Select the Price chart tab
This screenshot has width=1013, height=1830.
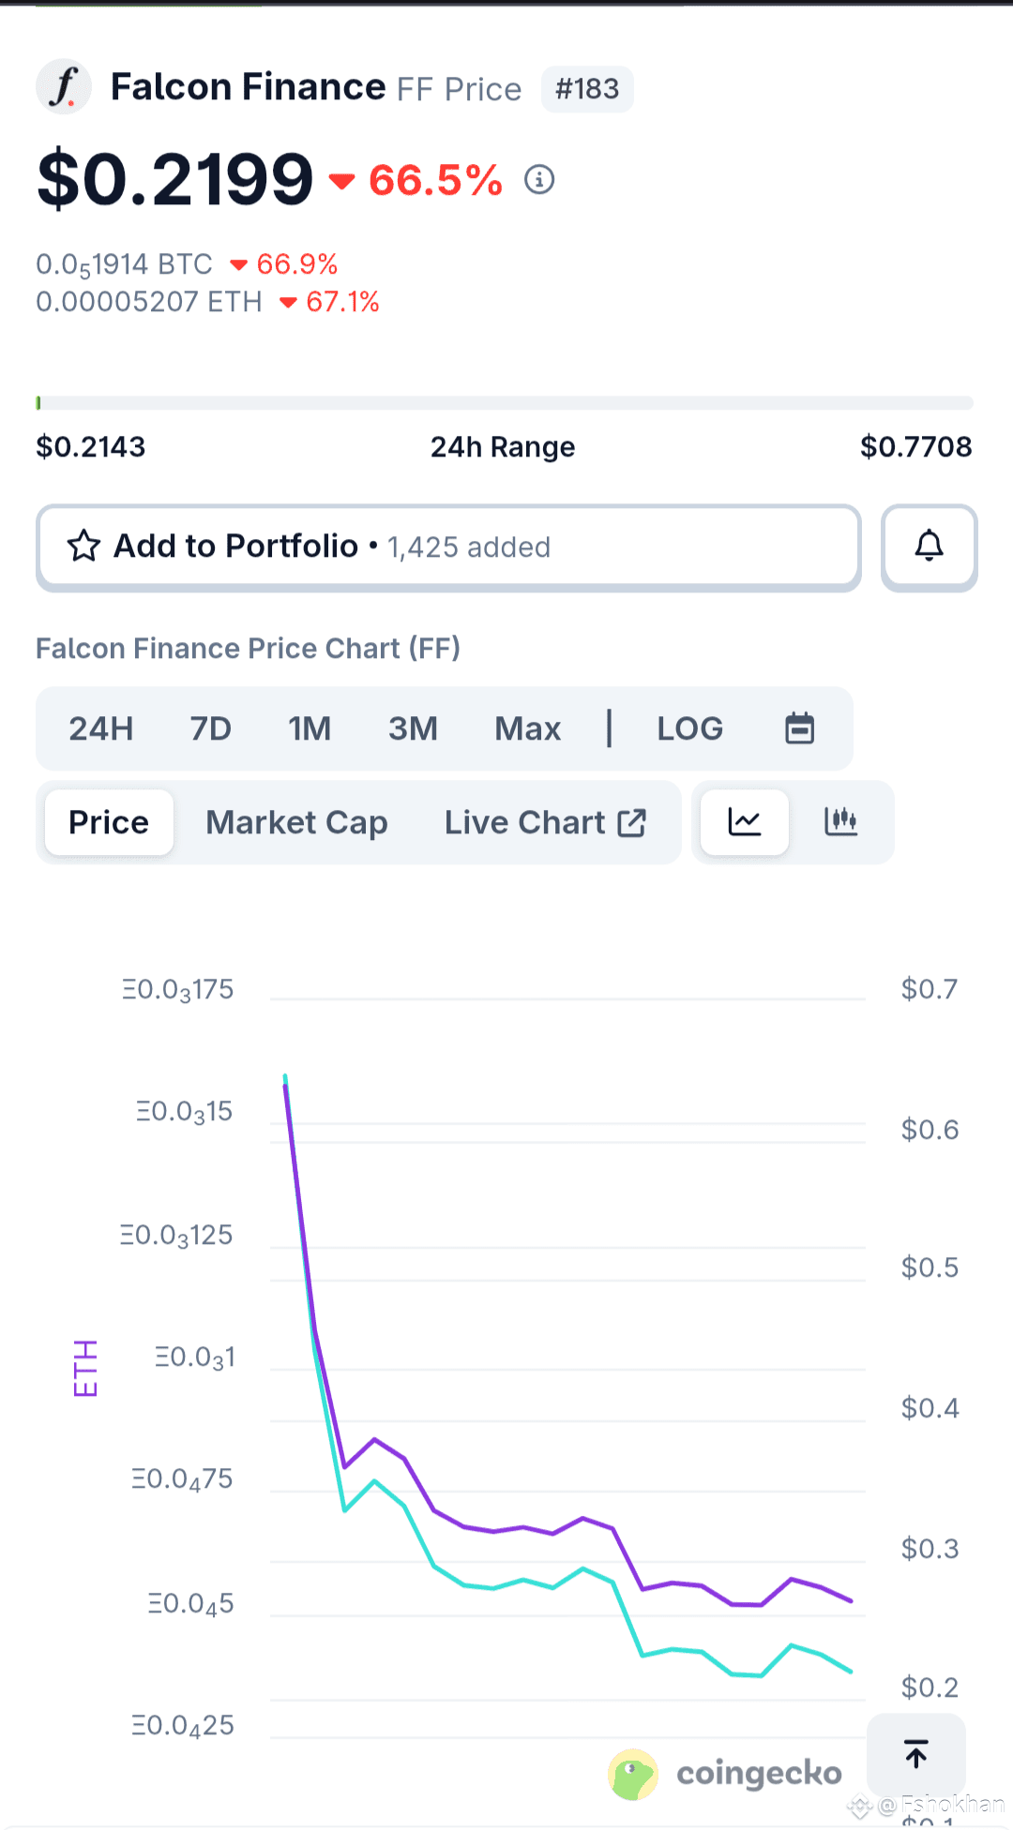coord(109,822)
